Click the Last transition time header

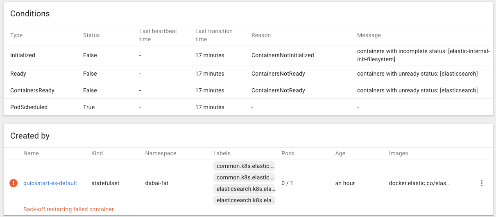coord(214,35)
